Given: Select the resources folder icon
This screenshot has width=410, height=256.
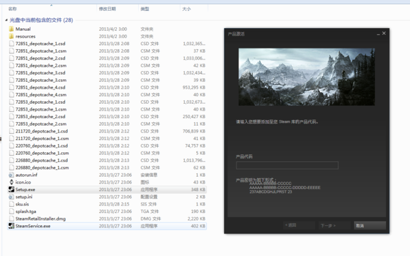Looking at the screenshot, I should point(11,36).
